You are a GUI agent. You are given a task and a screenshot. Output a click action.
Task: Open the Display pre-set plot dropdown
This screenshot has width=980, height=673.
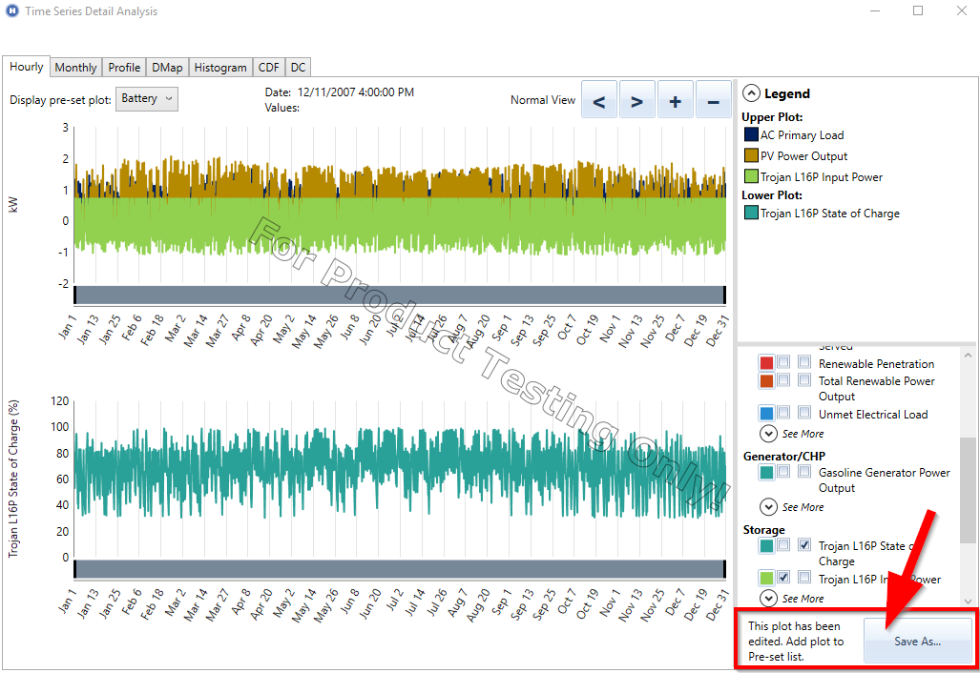[146, 98]
